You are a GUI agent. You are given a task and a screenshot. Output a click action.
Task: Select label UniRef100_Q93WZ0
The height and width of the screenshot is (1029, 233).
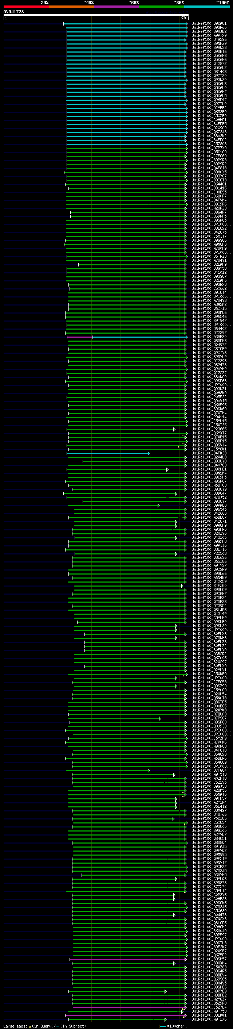[x=209, y=80]
